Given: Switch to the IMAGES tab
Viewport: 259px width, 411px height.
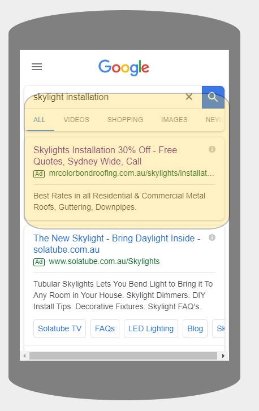Looking at the screenshot, I should [x=174, y=120].
